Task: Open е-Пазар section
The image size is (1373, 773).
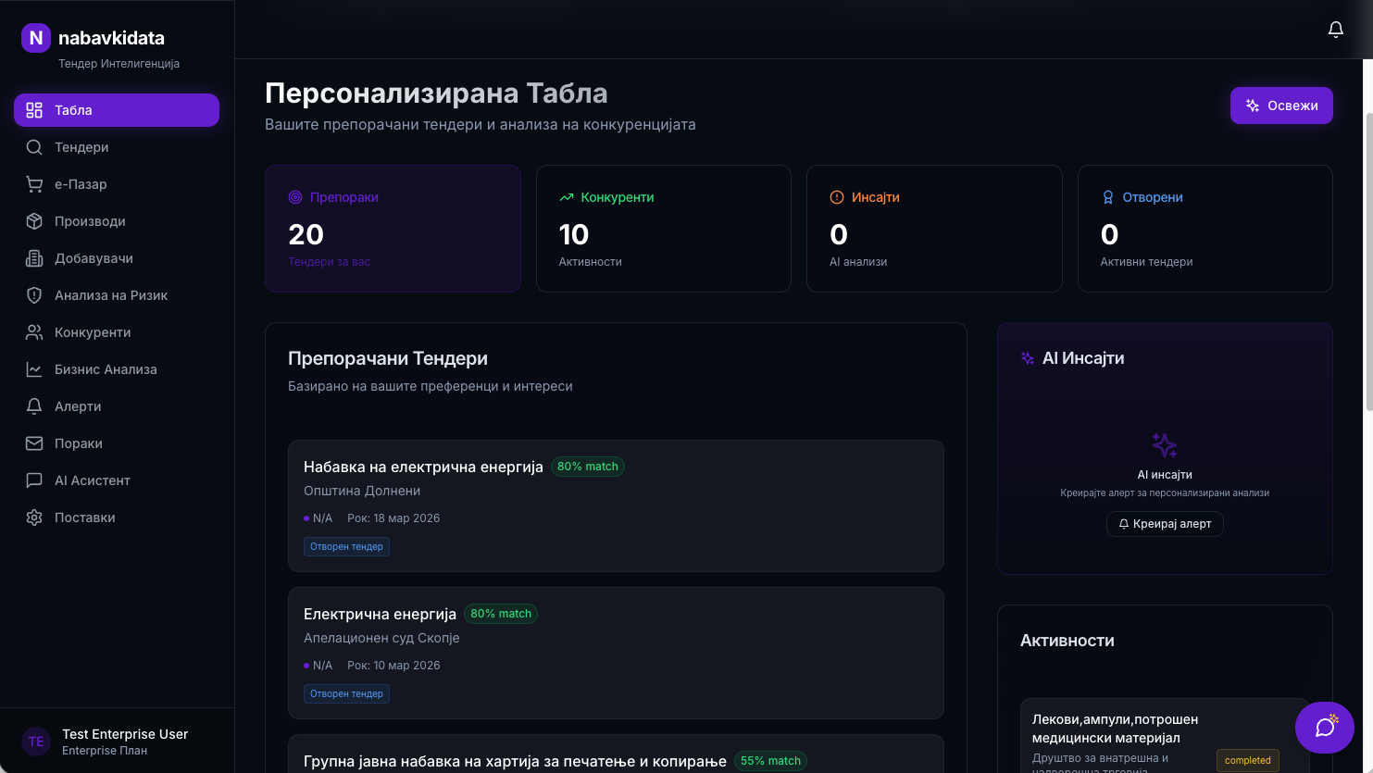Action: [117, 184]
